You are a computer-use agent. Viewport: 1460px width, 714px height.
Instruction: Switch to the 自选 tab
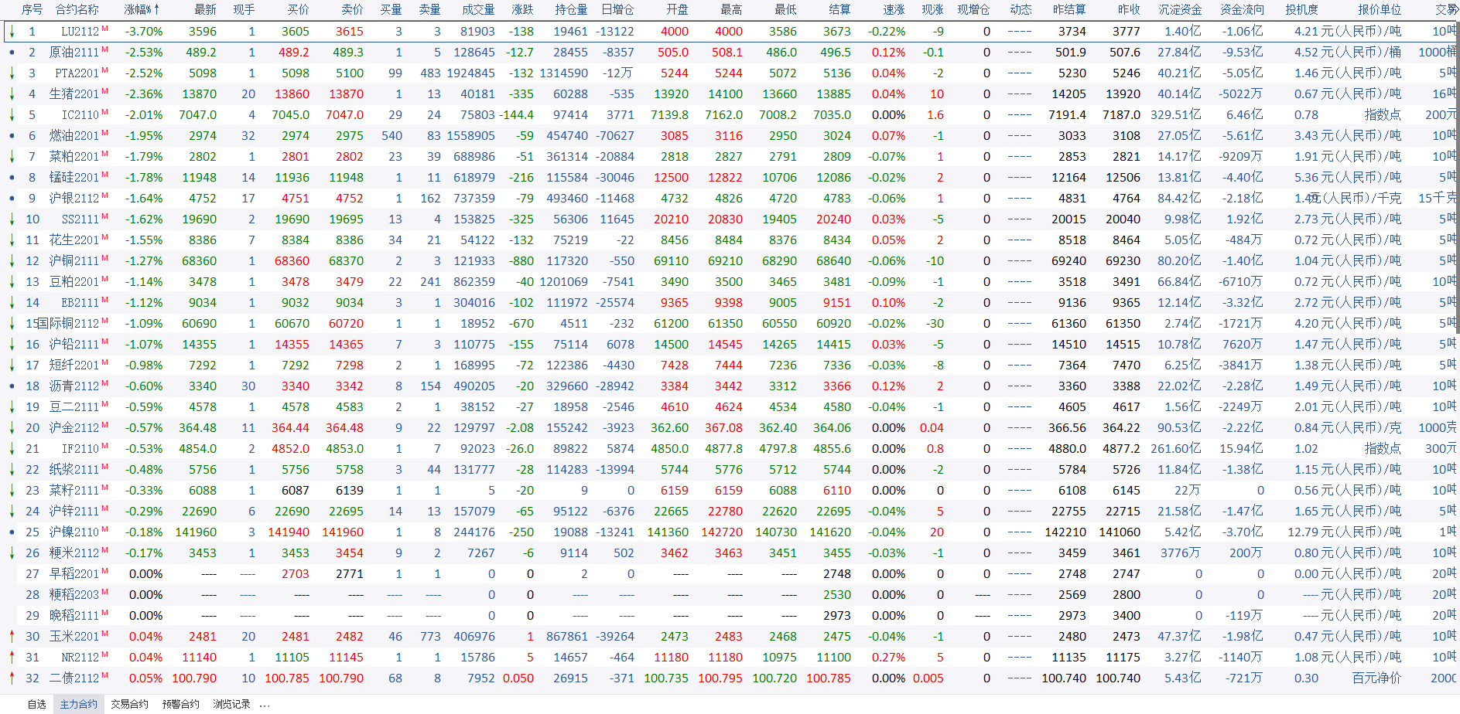pos(36,704)
